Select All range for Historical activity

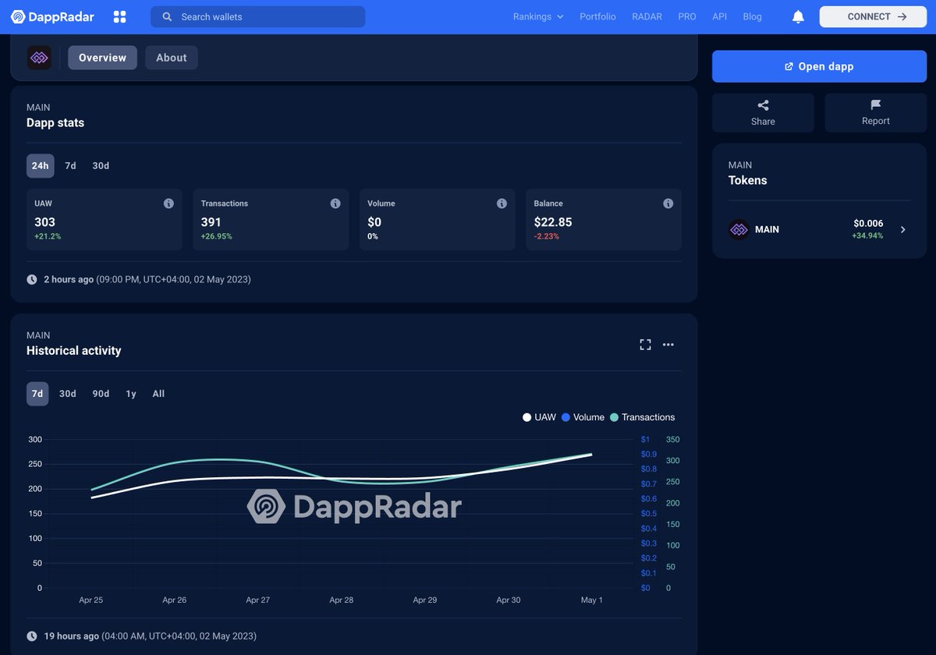158,394
